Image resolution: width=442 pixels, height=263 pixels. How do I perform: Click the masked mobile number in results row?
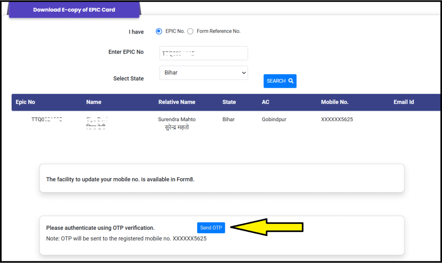(337, 119)
